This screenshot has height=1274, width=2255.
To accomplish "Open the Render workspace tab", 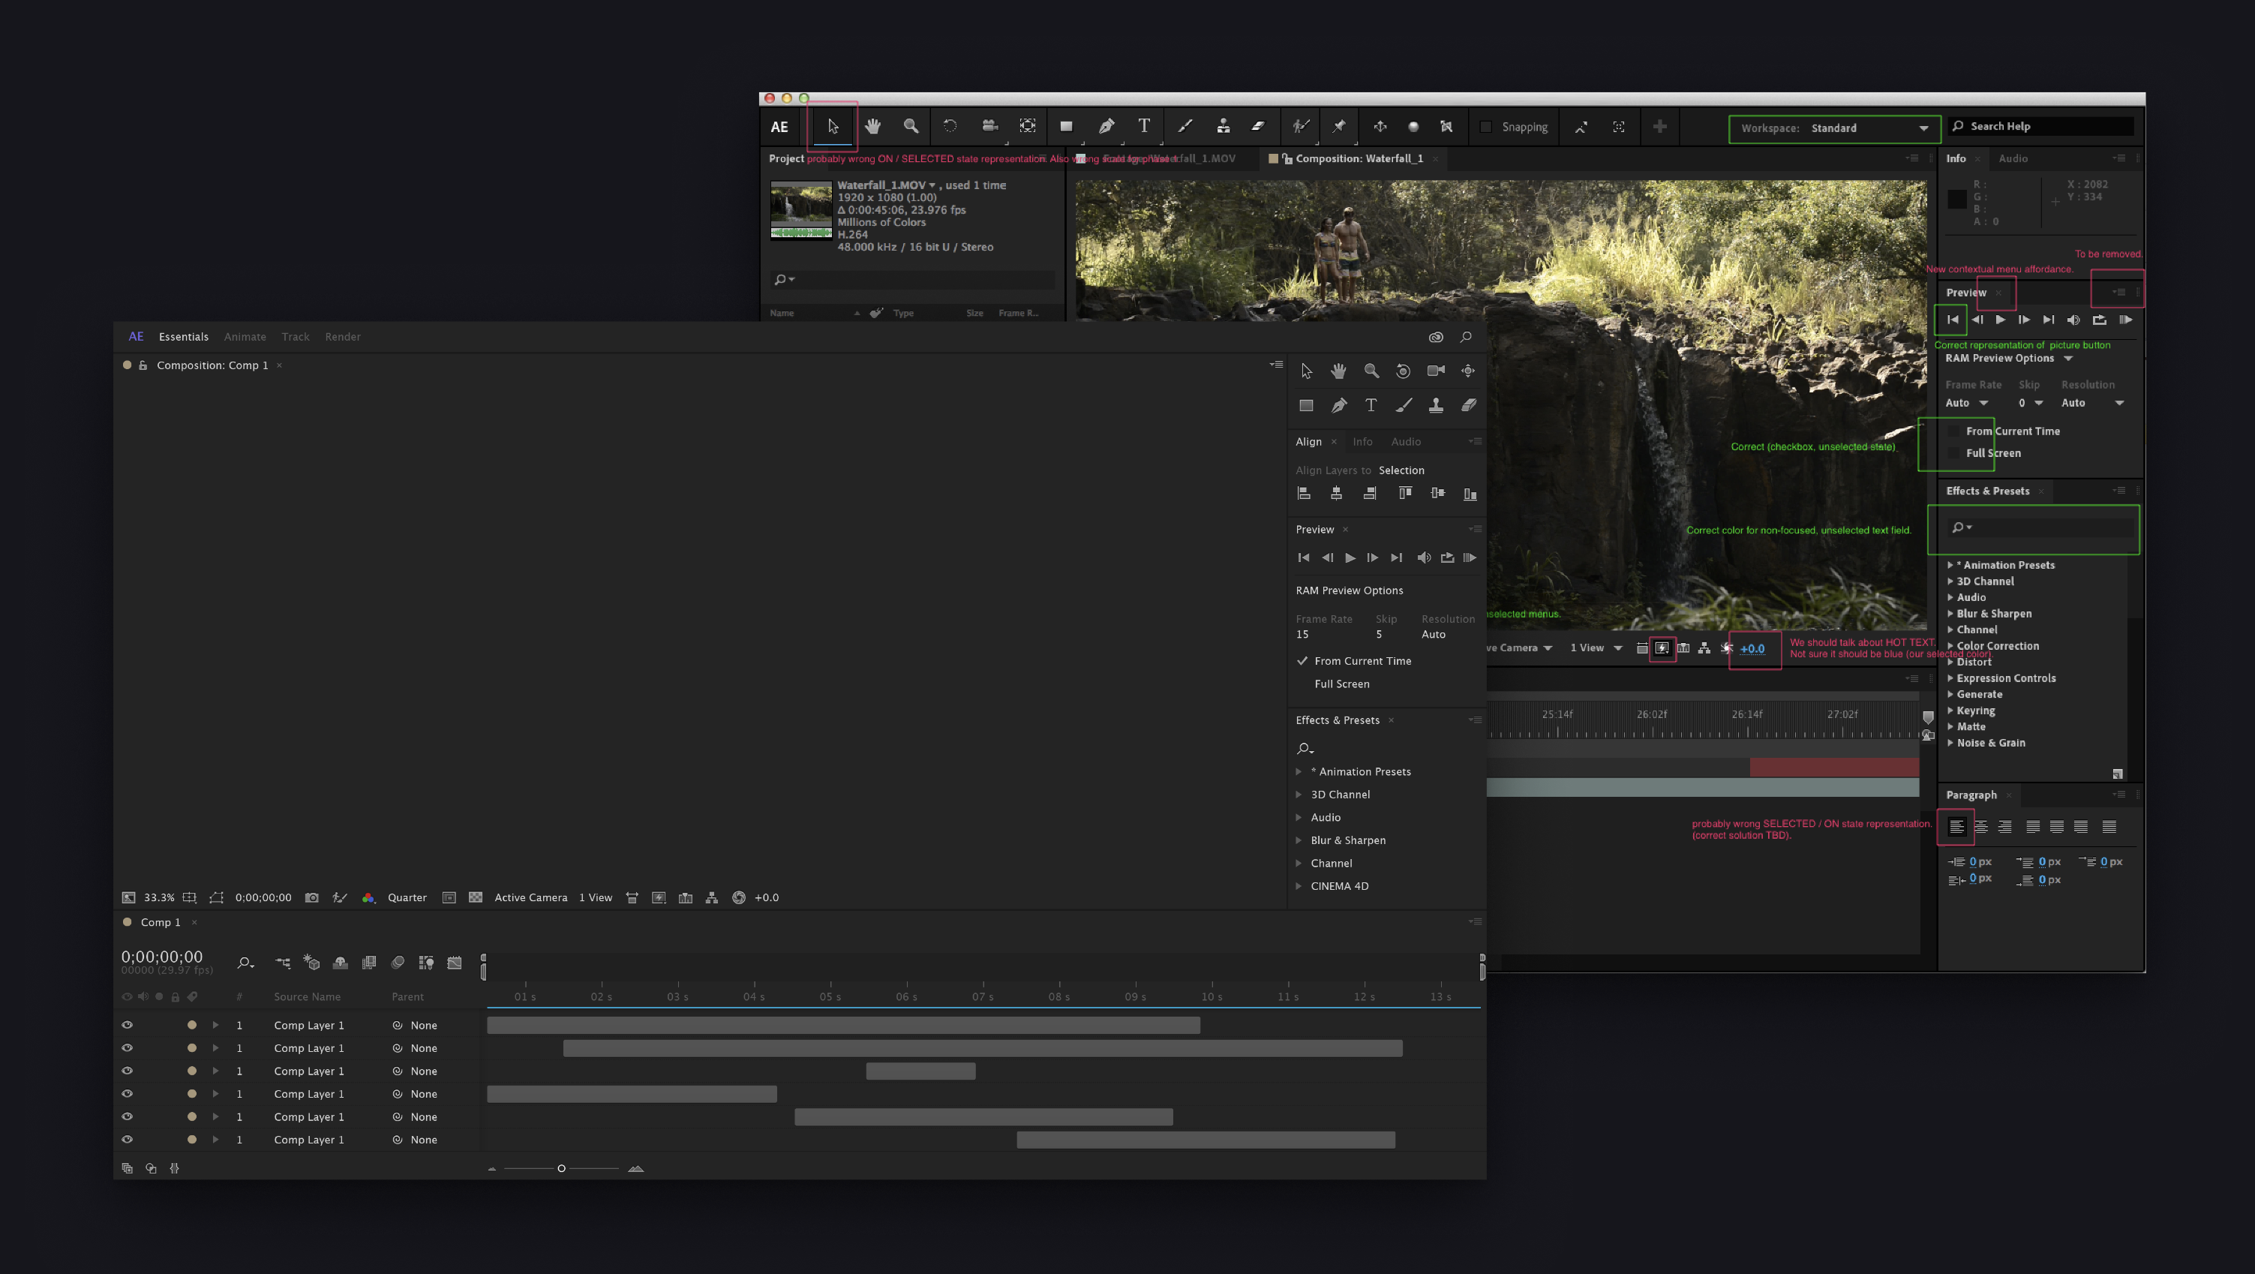I will pyautogui.click(x=342, y=337).
